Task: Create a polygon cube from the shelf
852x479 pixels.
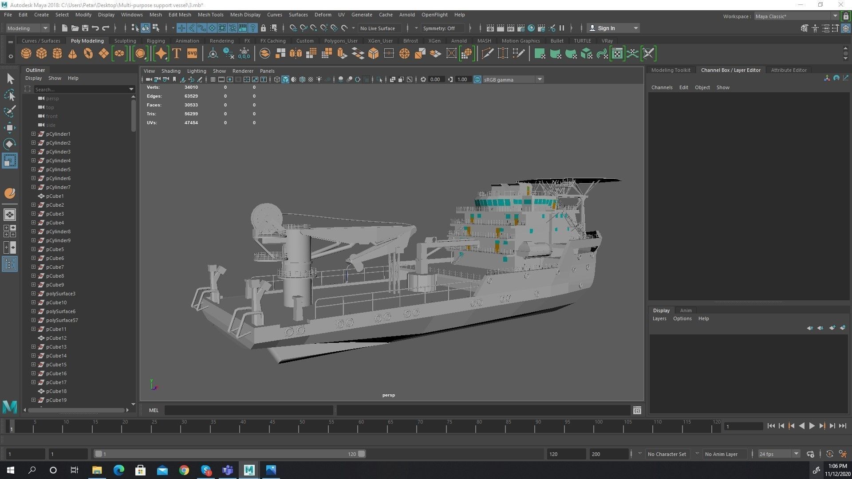Action: [42, 54]
